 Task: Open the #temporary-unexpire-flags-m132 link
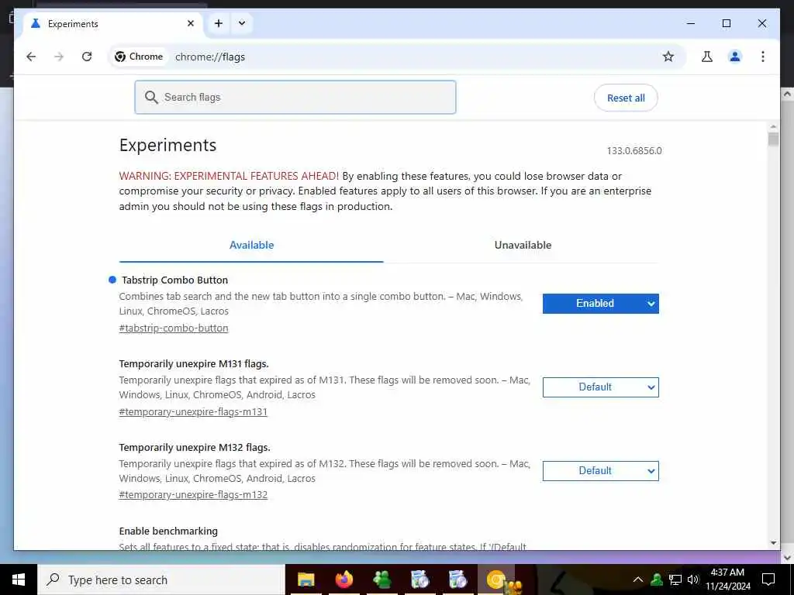tap(193, 495)
